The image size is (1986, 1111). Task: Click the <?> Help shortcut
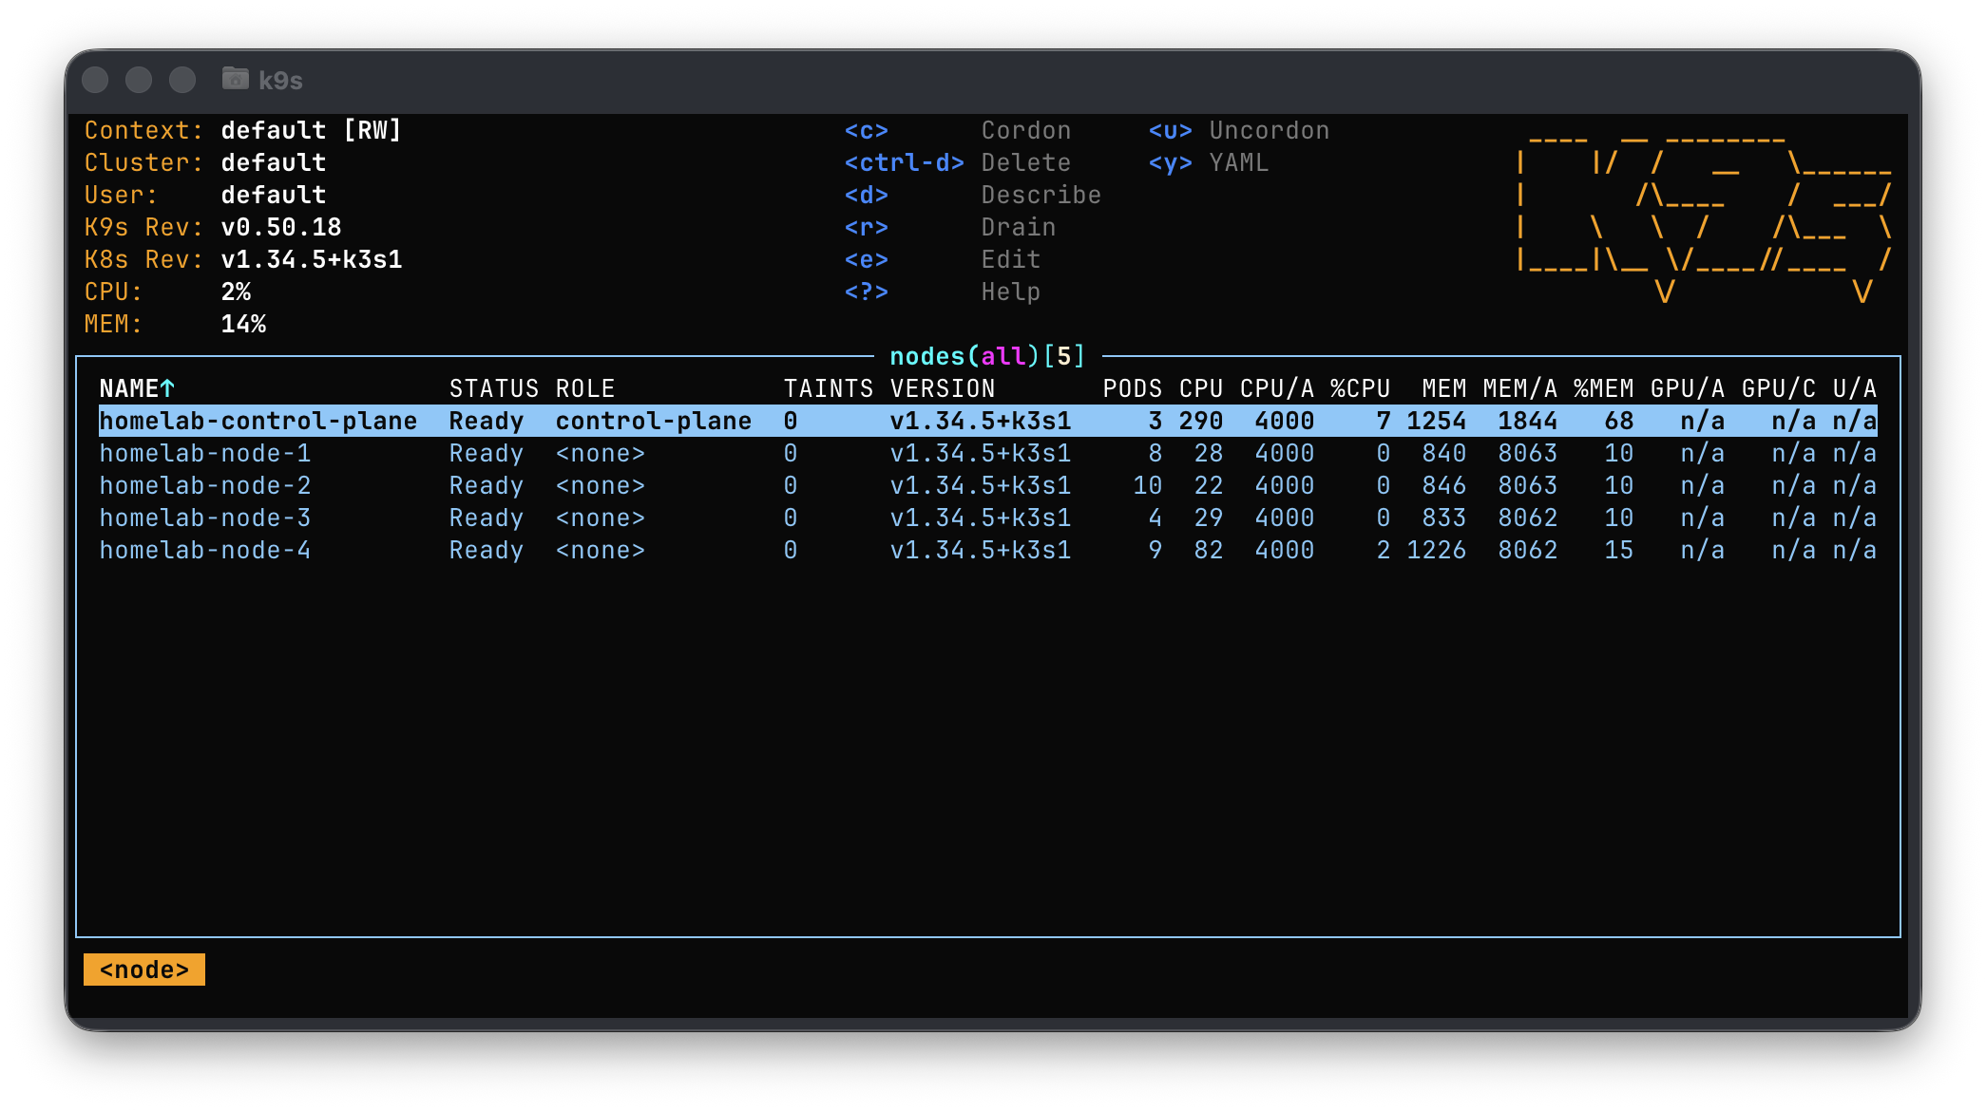[x=942, y=292]
